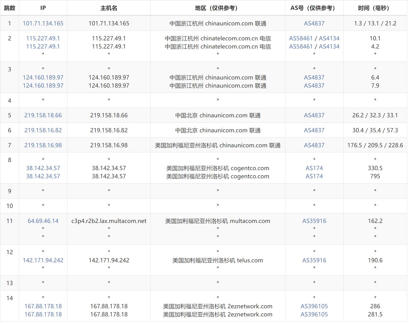The width and height of the screenshot is (409, 323).
Task: Click AS174 link beside the 330.5 time
Action: pyautogui.click(x=314, y=168)
